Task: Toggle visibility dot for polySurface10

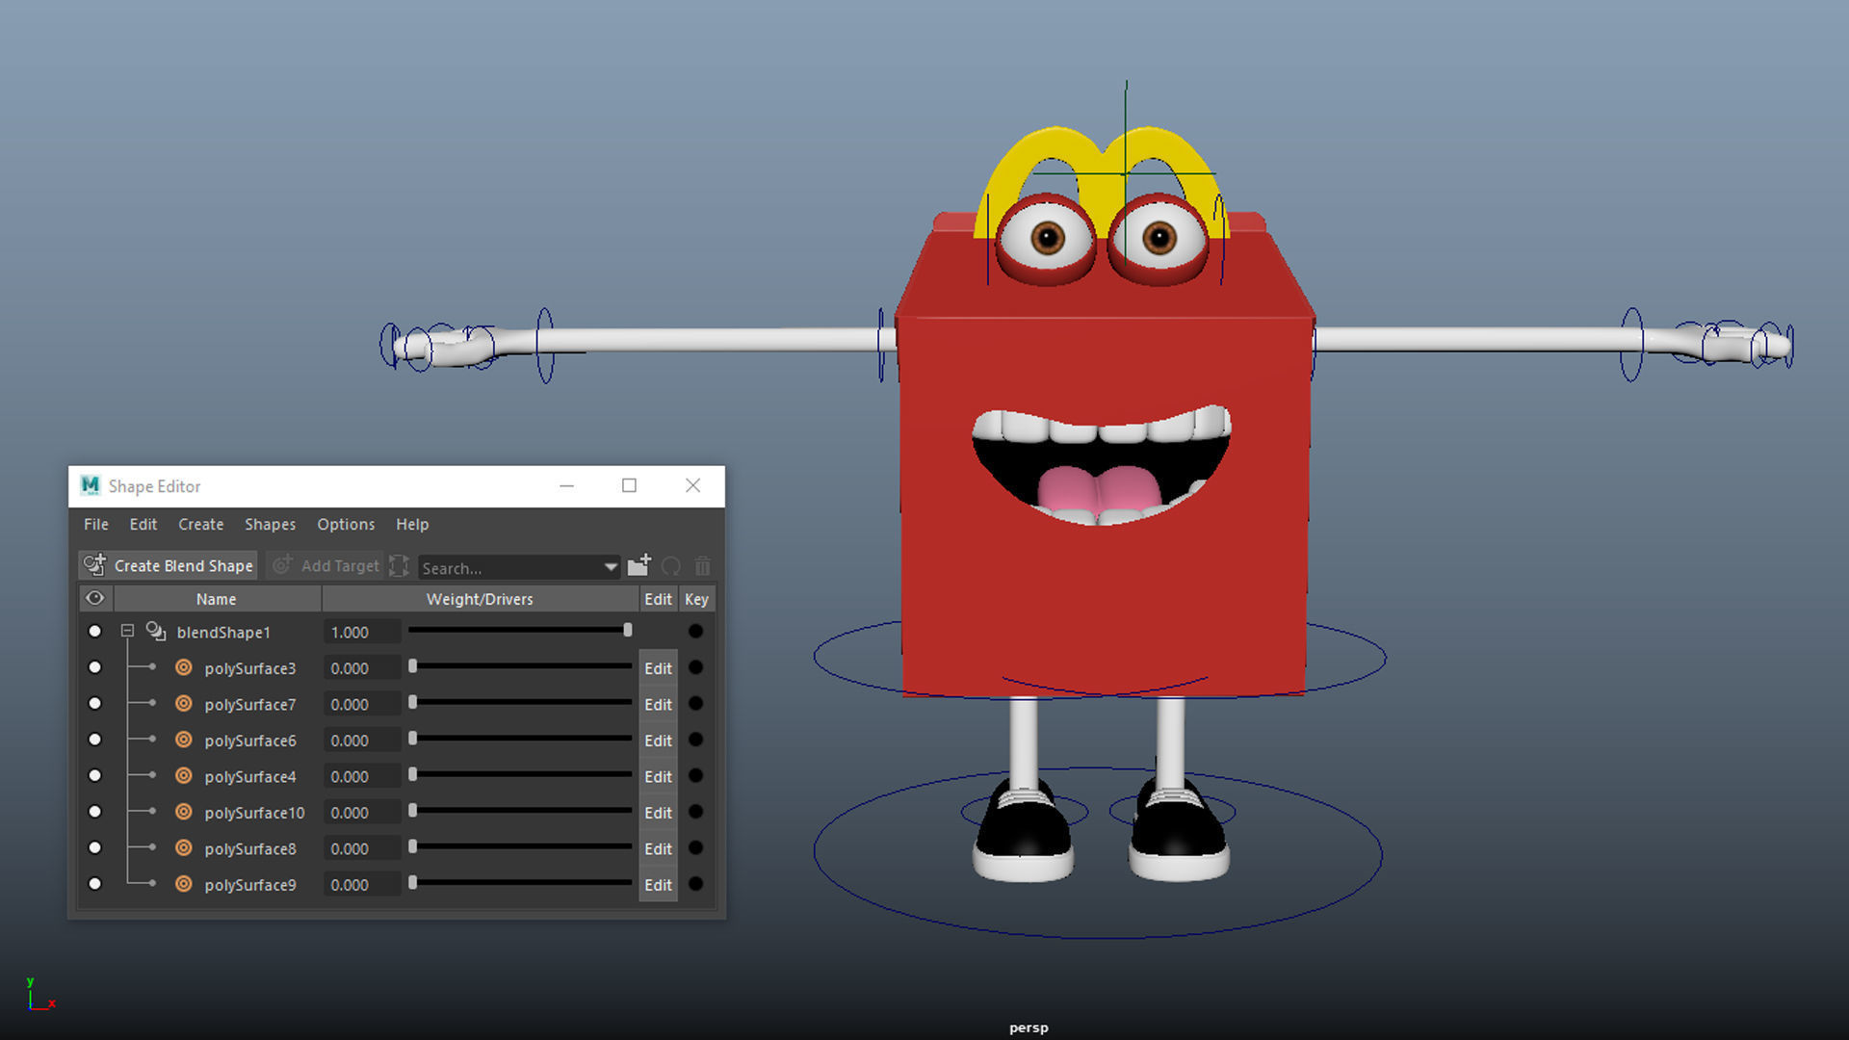Action: [x=94, y=812]
